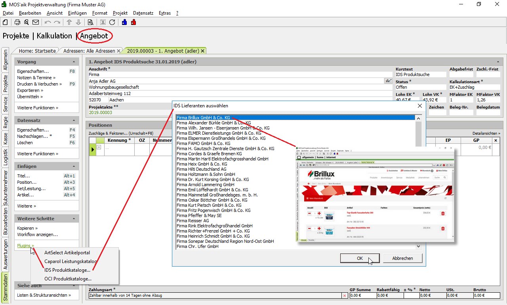Screen dimensions: 507x305
Task: Click the undo arrow icon
Action: pyautogui.click(x=48, y=22)
